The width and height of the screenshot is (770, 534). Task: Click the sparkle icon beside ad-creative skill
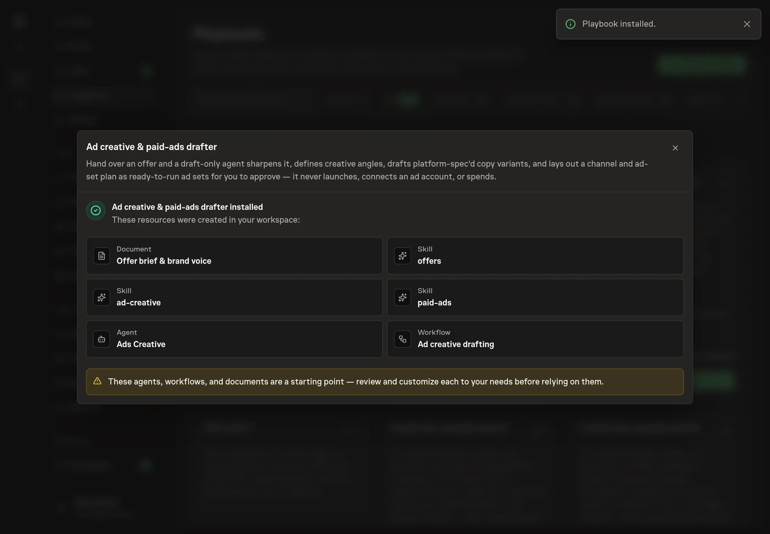[x=102, y=297]
